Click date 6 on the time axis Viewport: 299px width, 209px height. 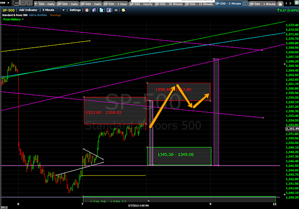click(18, 204)
